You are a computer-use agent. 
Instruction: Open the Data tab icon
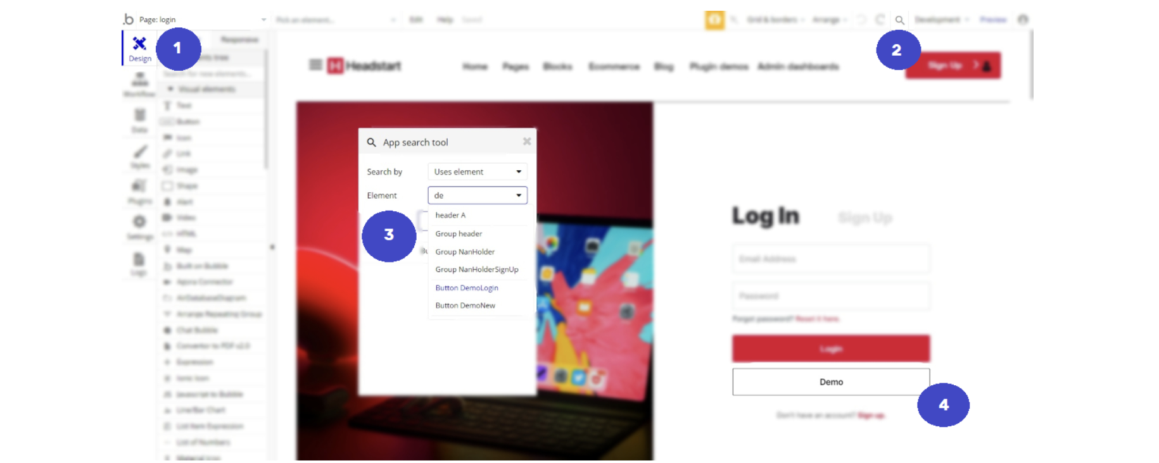click(x=139, y=120)
